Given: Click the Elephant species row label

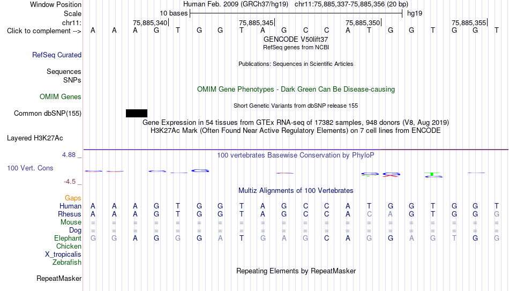Looking at the screenshot, I should click(68, 238).
